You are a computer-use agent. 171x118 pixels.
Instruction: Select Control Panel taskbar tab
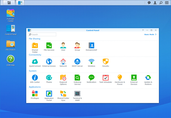[20, 3]
